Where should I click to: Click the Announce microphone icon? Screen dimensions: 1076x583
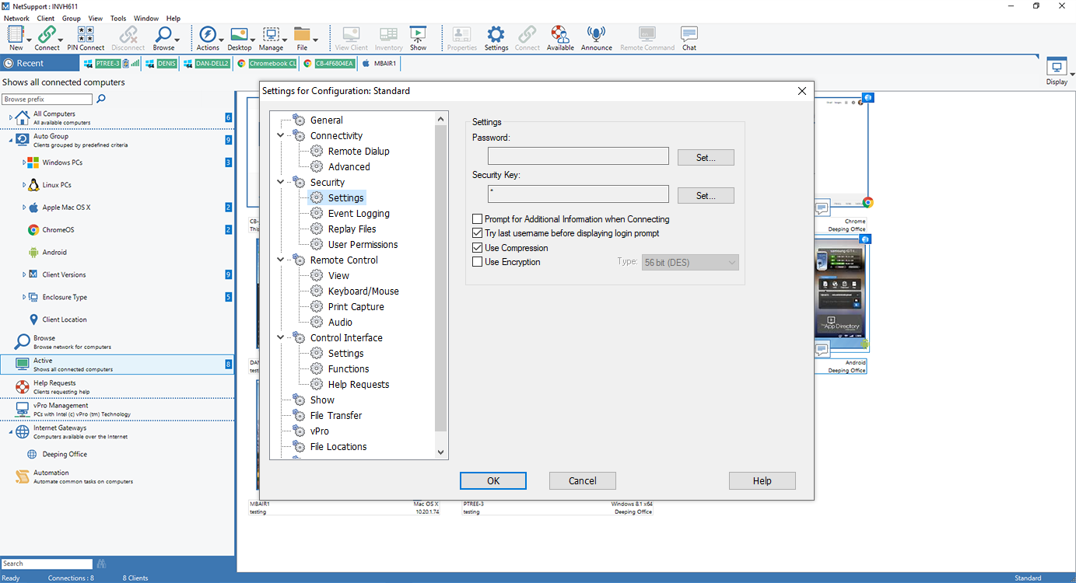point(596,35)
